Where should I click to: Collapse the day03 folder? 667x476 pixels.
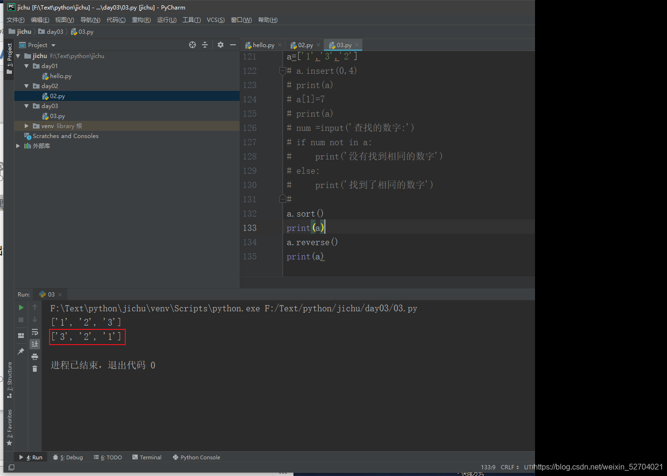tap(27, 106)
